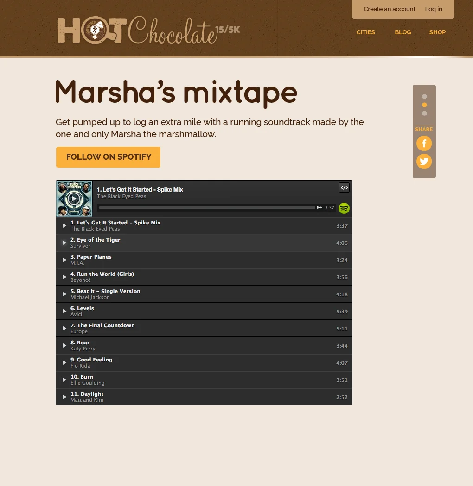Screen dimensions: 473x486
Task: Click the Survivor artist name
Action: (80, 246)
